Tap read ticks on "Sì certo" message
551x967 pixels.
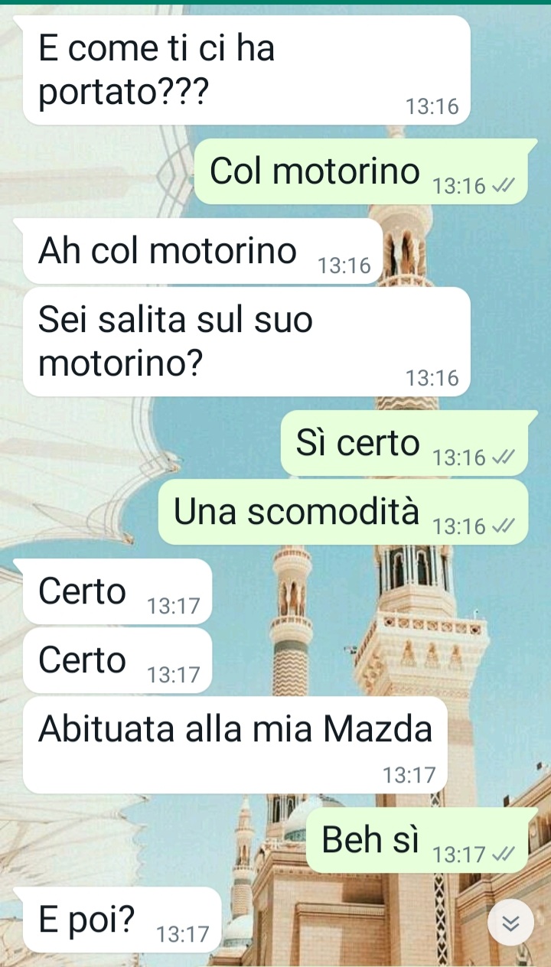(x=502, y=457)
